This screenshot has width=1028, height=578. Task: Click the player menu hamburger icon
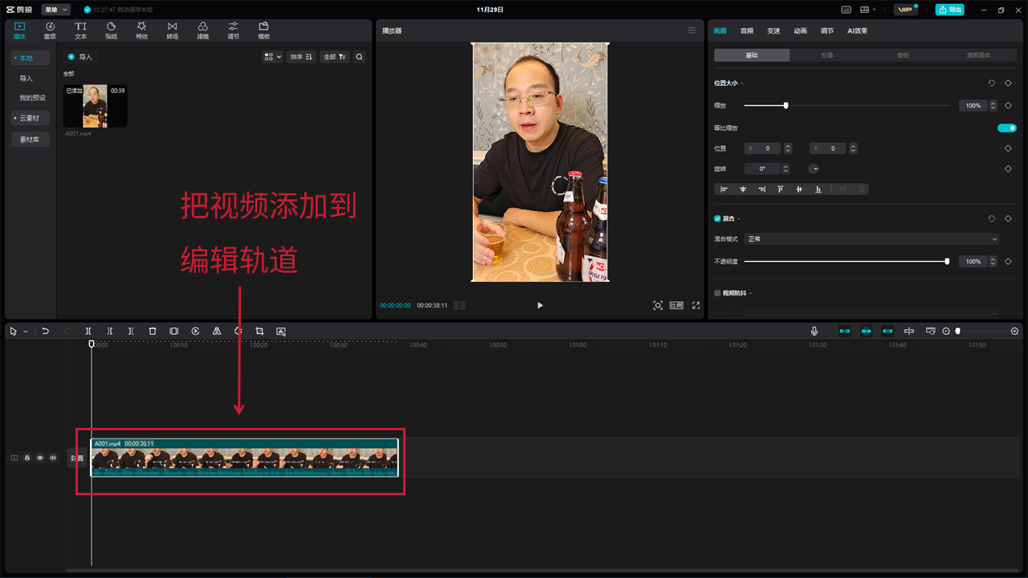click(x=691, y=31)
